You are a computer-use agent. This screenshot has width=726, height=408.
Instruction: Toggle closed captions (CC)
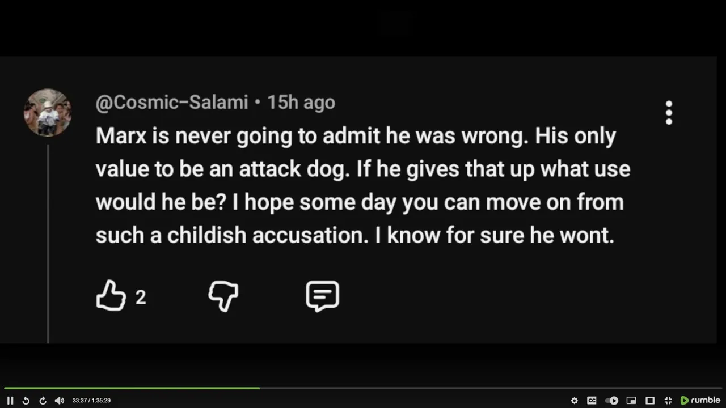[x=592, y=401]
